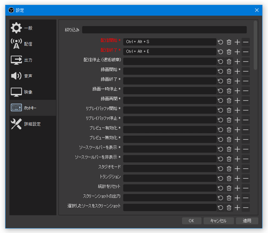Open the 一般 (General) settings section
Image resolution: width=268 pixels, height=233 pixels.
[x=33, y=28]
